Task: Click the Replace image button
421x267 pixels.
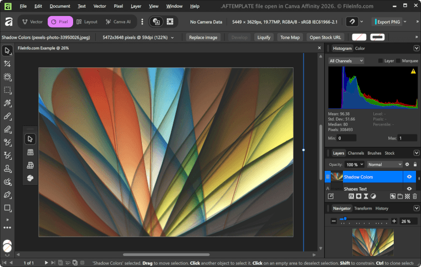Action: tap(203, 38)
